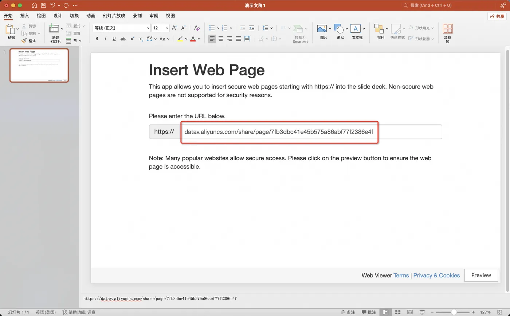Toggle align text right

coord(229,39)
